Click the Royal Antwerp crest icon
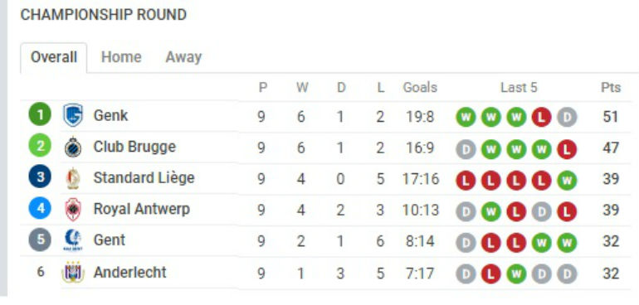 [73, 210]
